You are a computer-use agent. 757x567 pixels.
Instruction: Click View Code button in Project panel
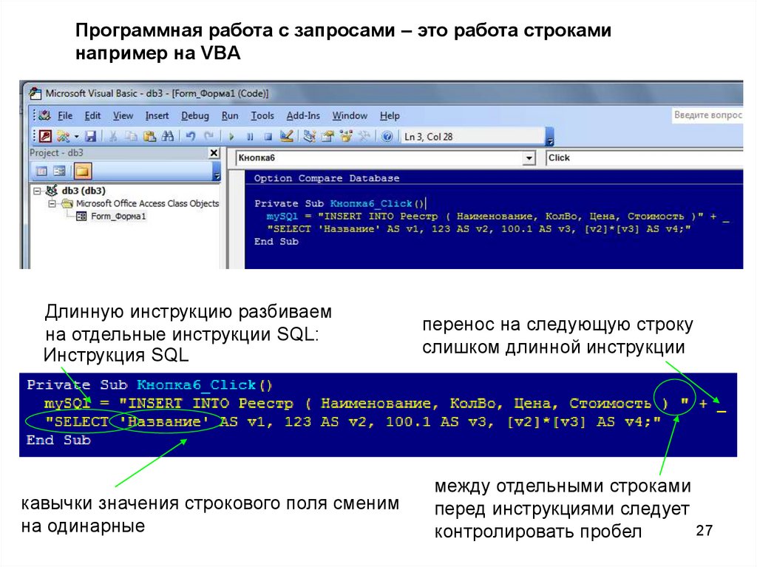tap(41, 172)
